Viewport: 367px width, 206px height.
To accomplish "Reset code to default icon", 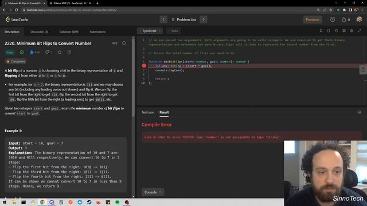I will [337, 31].
